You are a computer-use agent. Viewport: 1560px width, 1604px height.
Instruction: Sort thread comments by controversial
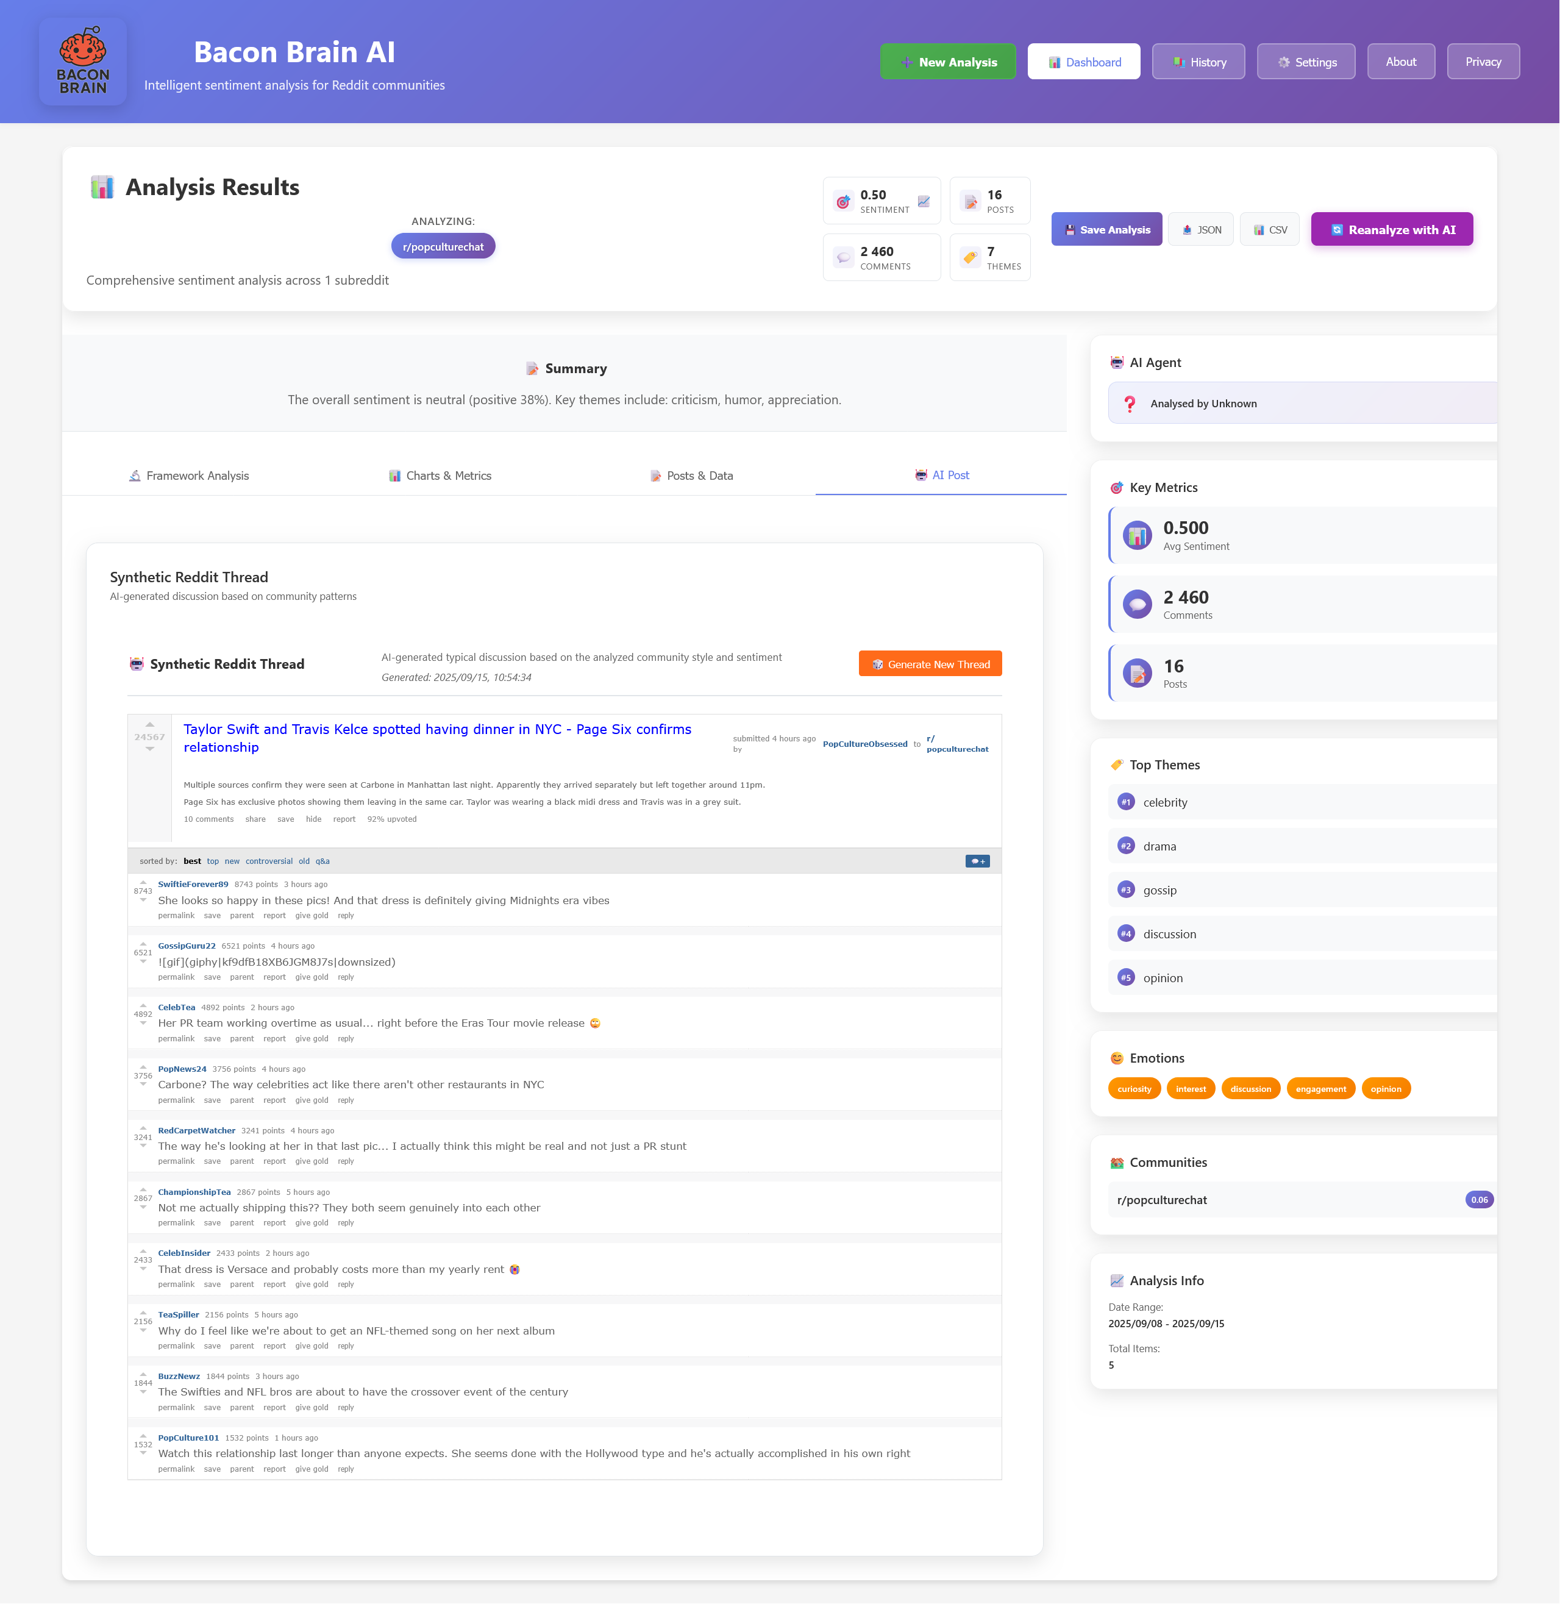tap(269, 861)
